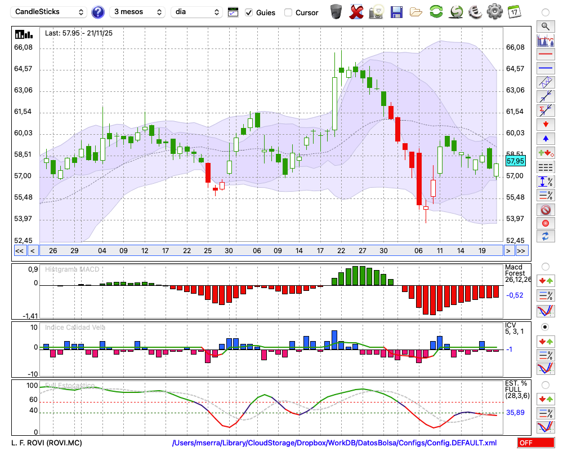Click the trash can icon in toolbar

pyautogui.click(x=336, y=12)
